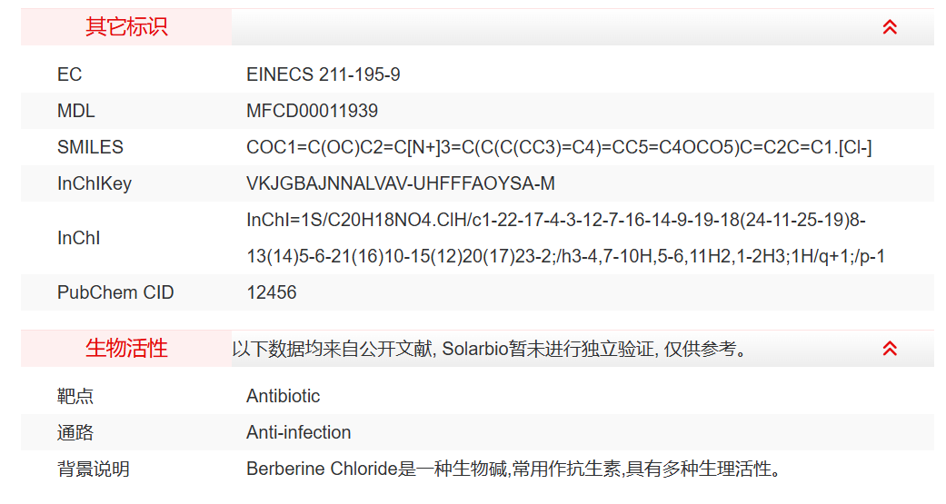This screenshot has width=946, height=504.
Task: Click the 靶点 row label
Action: coord(75,396)
